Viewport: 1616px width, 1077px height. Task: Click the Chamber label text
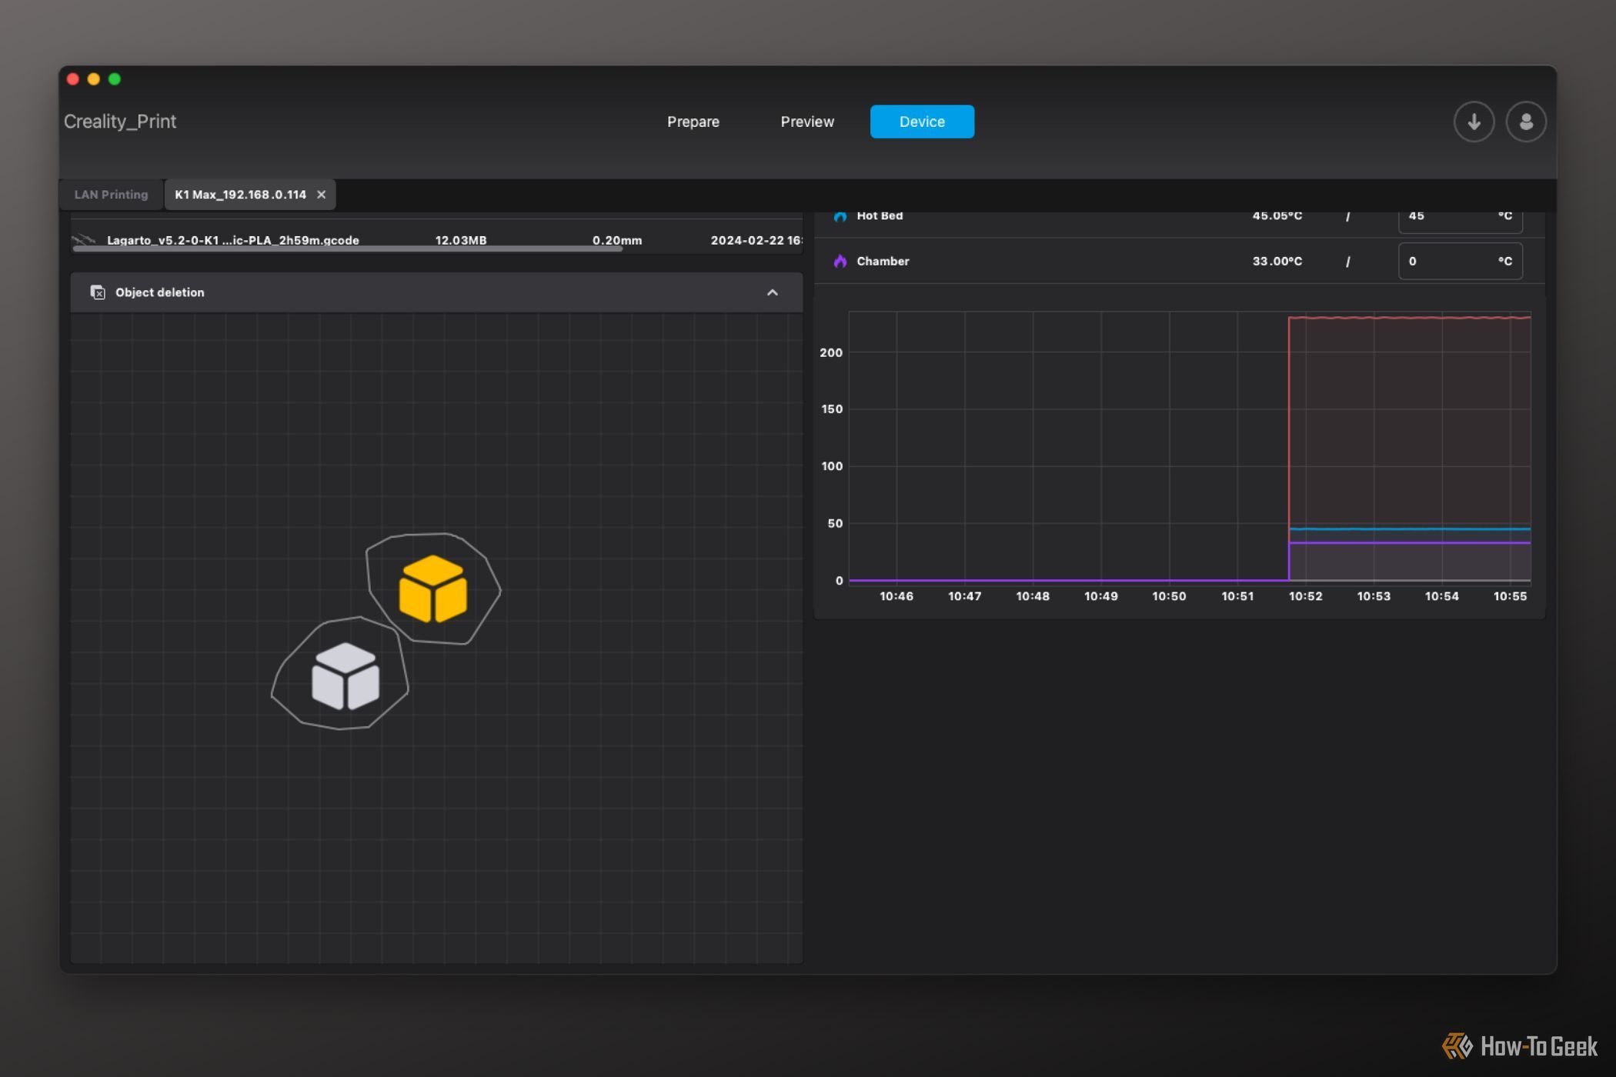(883, 262)
